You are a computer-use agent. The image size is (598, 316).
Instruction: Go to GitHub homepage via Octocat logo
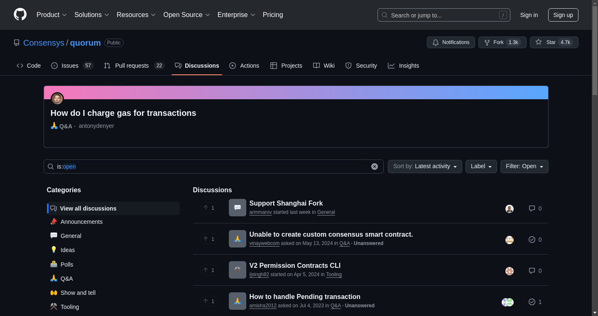pyautogui.click(x=20, y=15)
